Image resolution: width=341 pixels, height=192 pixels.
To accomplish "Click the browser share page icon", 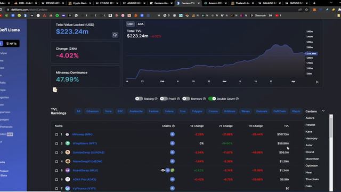I will point(300,10).
